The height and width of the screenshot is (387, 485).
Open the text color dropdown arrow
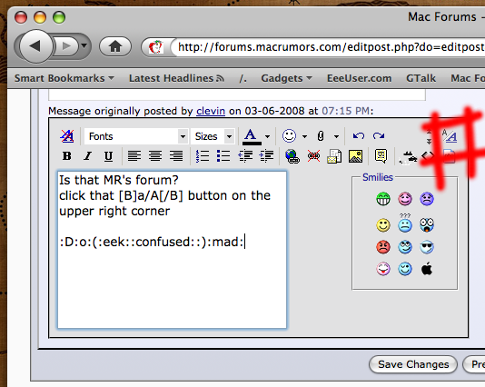pos(267,136)
